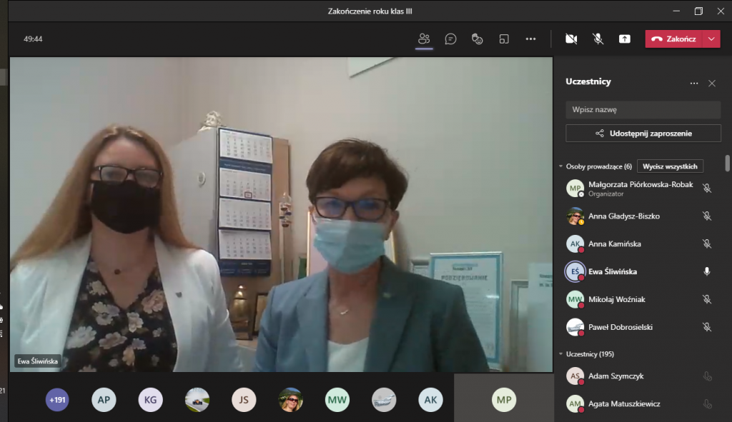Screen dimensions: 732x422
Task: Click the Wycisz wszystkich button
Action: coord(670,166)
